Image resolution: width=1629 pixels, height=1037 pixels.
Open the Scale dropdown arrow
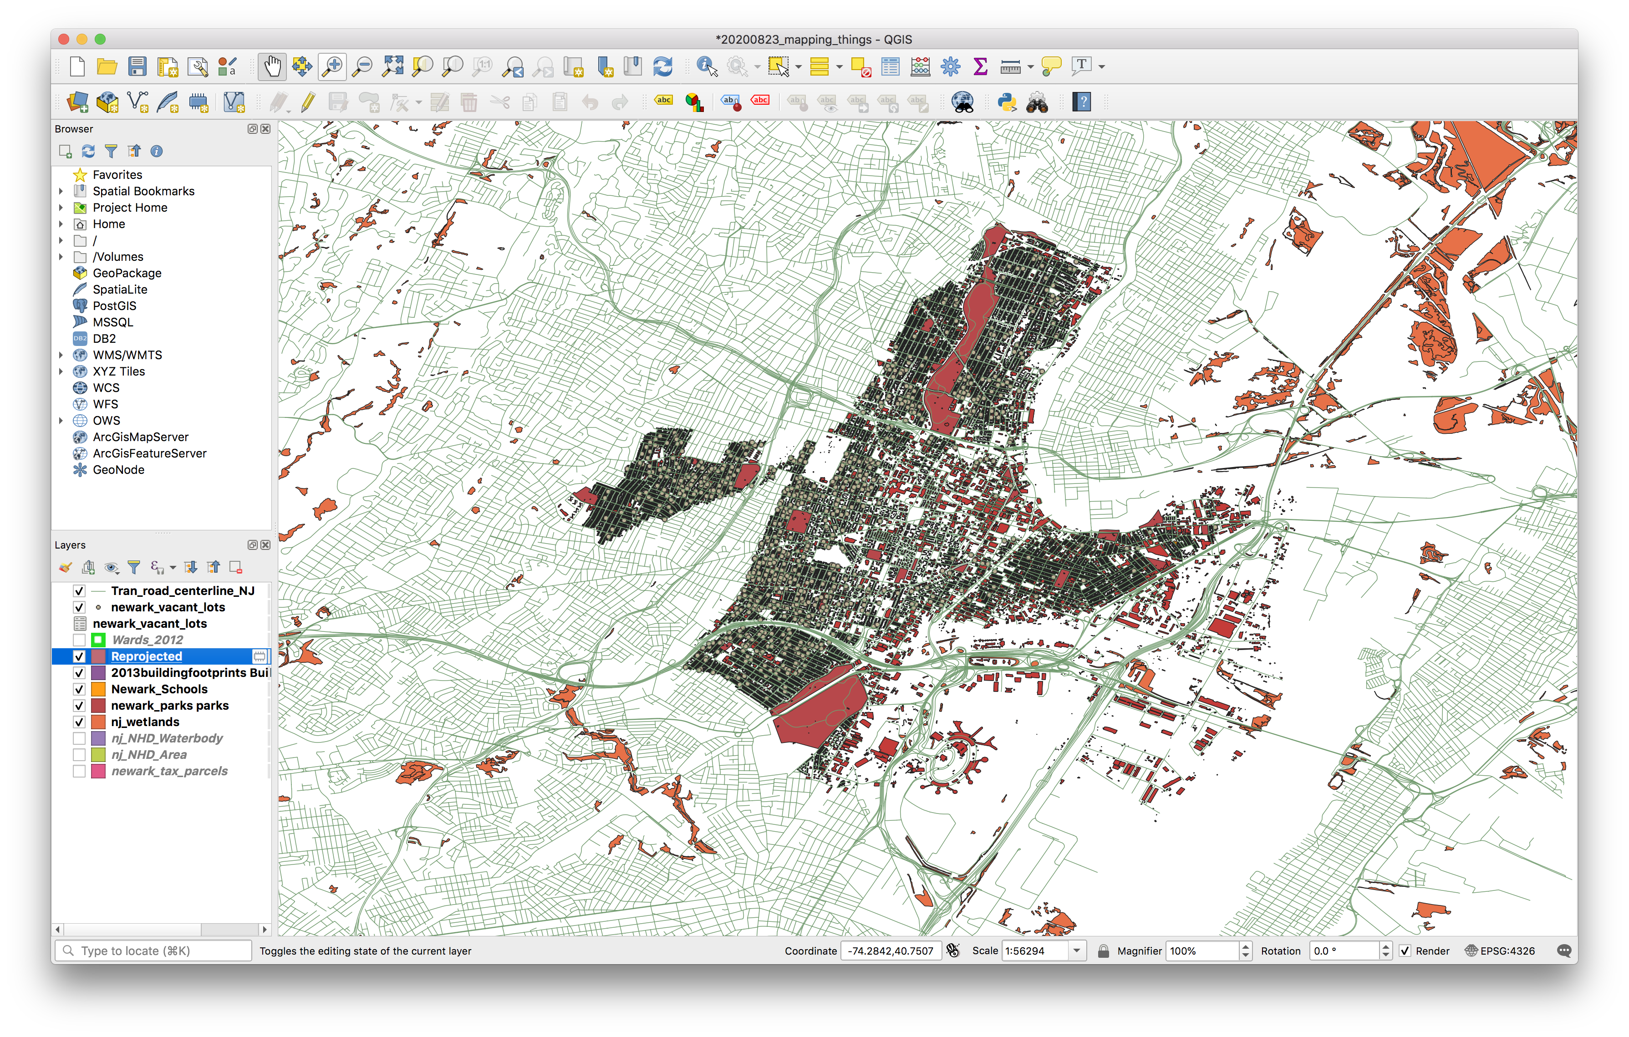tap(1077, 951)
